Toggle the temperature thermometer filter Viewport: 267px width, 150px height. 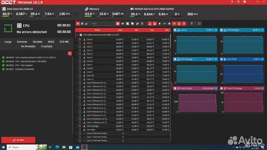click(150, 24)
